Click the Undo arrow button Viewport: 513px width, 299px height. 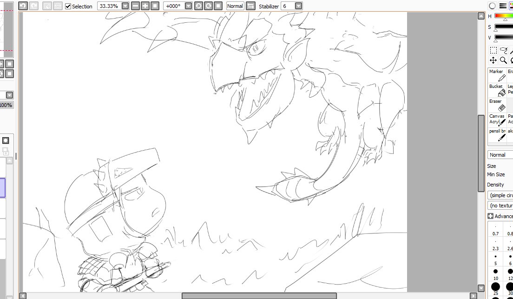[23, 6]
